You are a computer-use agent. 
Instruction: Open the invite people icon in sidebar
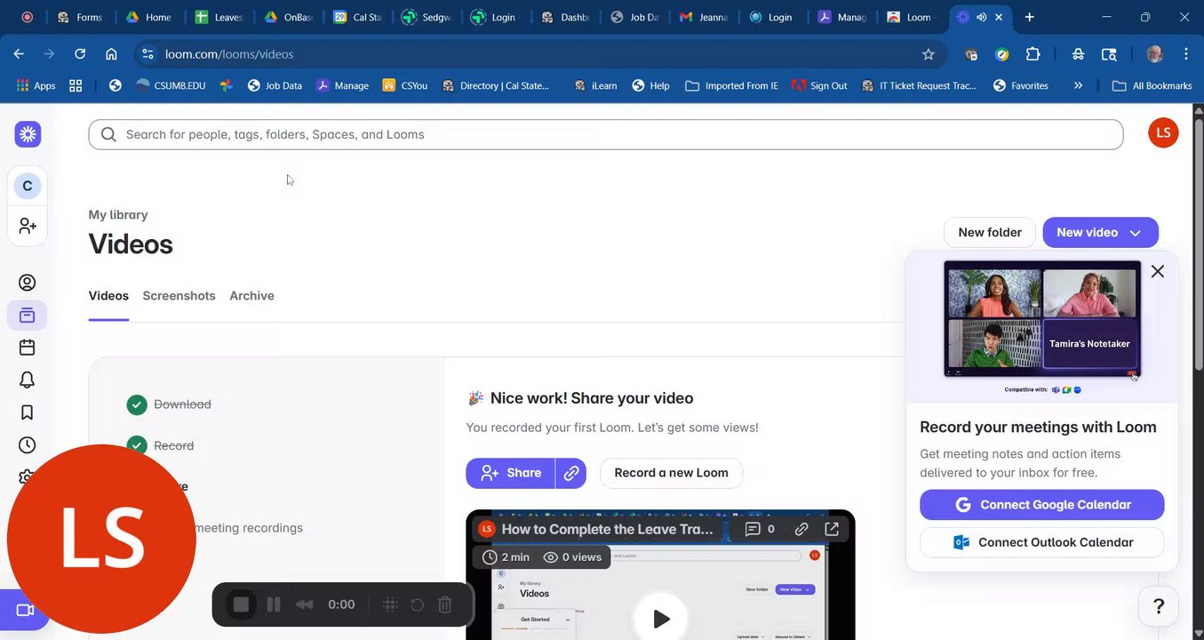click(x=28, y=227)
